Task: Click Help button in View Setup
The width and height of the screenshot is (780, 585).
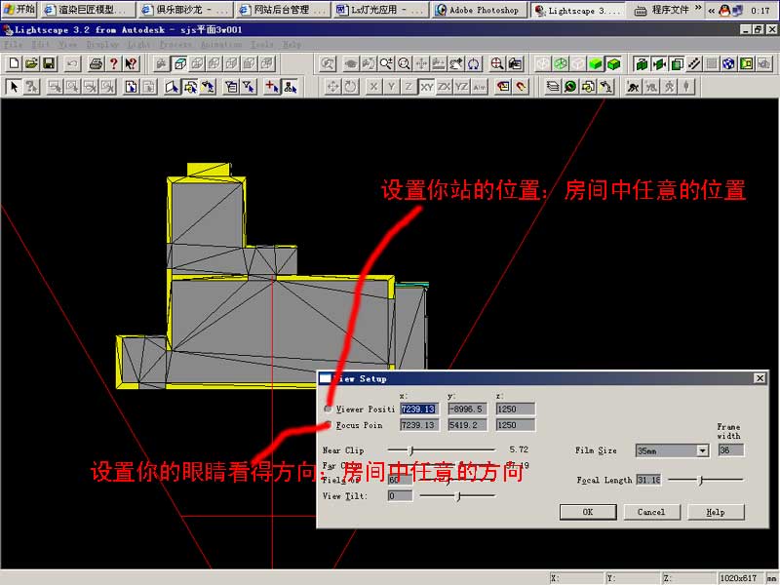Action: pyautogui.click(x=716, y=512)
